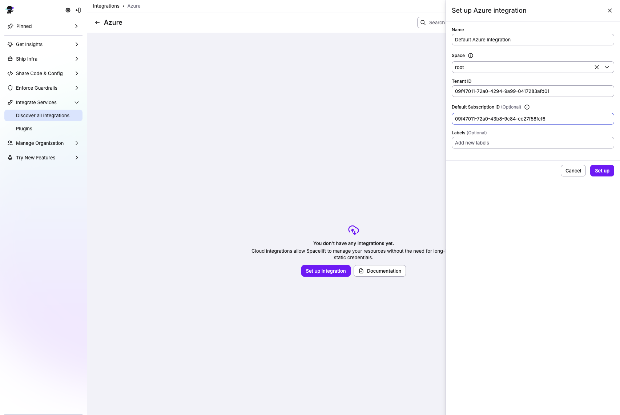This screenshot has width=620, height=415.
Task: Open the settings gear in sidebar
Action: [68, 10]
